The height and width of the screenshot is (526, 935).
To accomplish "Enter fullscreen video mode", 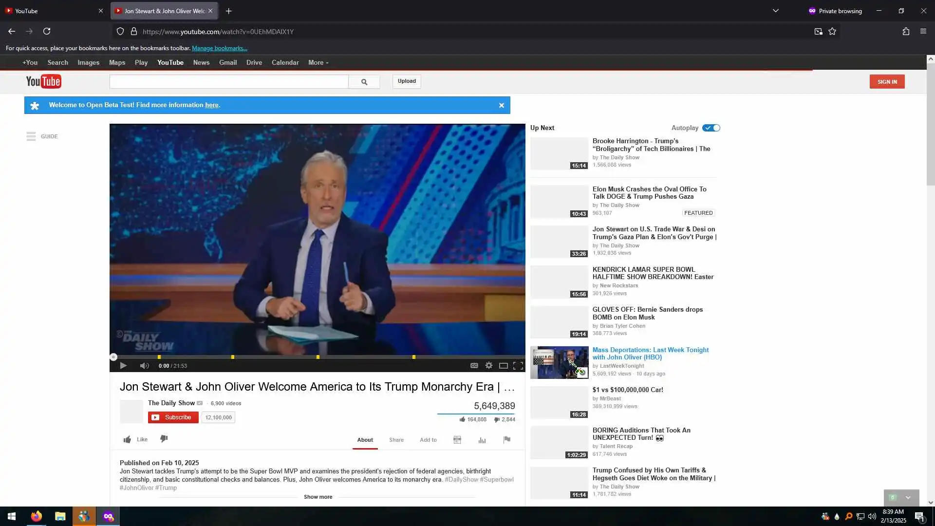I will 518,366.
